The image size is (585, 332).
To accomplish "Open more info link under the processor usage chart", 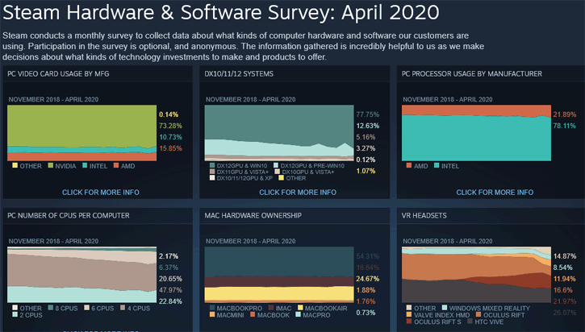I will click(x=495, y=193).
